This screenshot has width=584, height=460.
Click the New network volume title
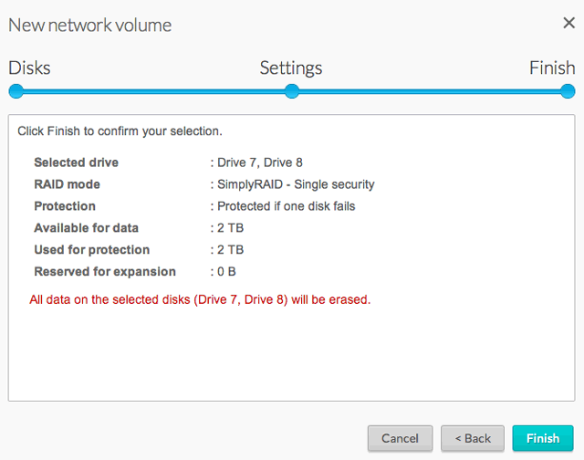coord(89,26)
